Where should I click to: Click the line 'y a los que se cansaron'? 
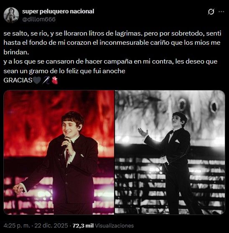(110, 61)
